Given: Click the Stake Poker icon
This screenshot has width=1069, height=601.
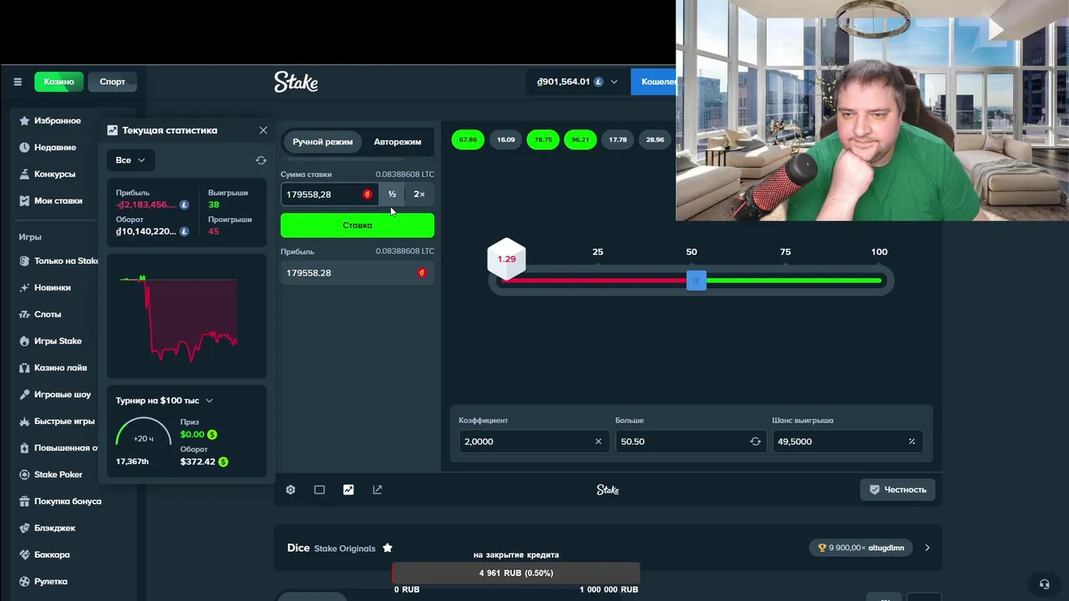Looking at the screenshot, I should pyautogui.click(x=24, y=475).
